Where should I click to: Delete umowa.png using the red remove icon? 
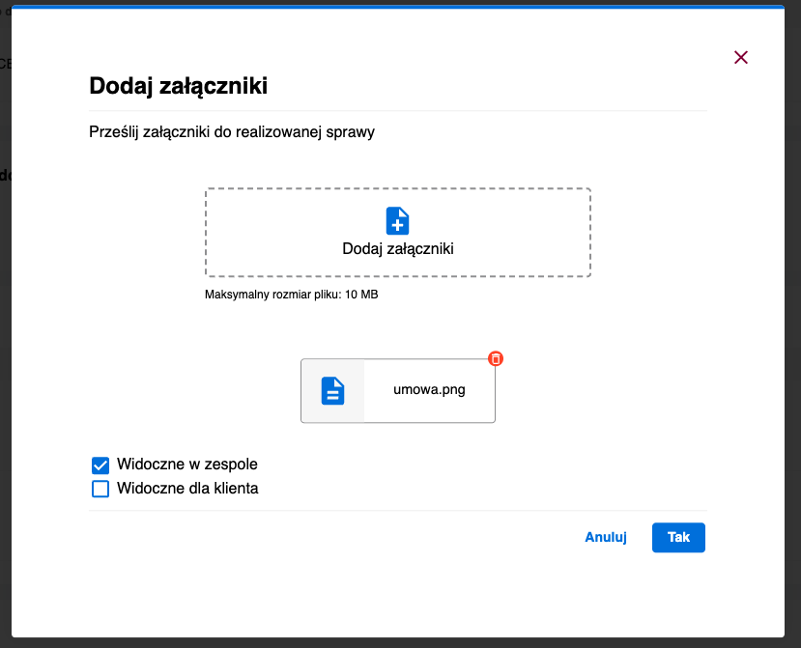pos(496,358)
